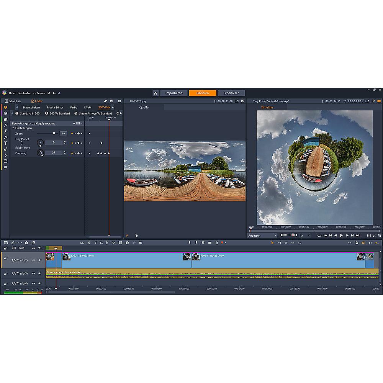Screen dimensions: 383x383
Task: Toggle the lock on A/V Track (3)
Action: tap(6, 274)
